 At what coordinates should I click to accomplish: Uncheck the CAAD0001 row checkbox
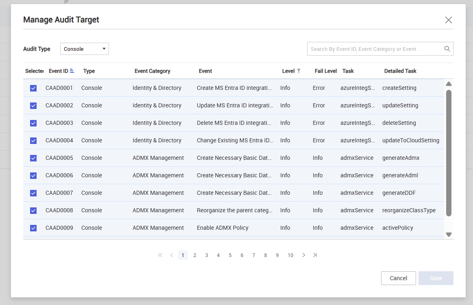(33, 88)
